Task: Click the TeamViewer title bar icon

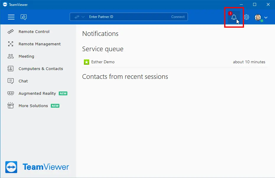Action: pos(5,4)
